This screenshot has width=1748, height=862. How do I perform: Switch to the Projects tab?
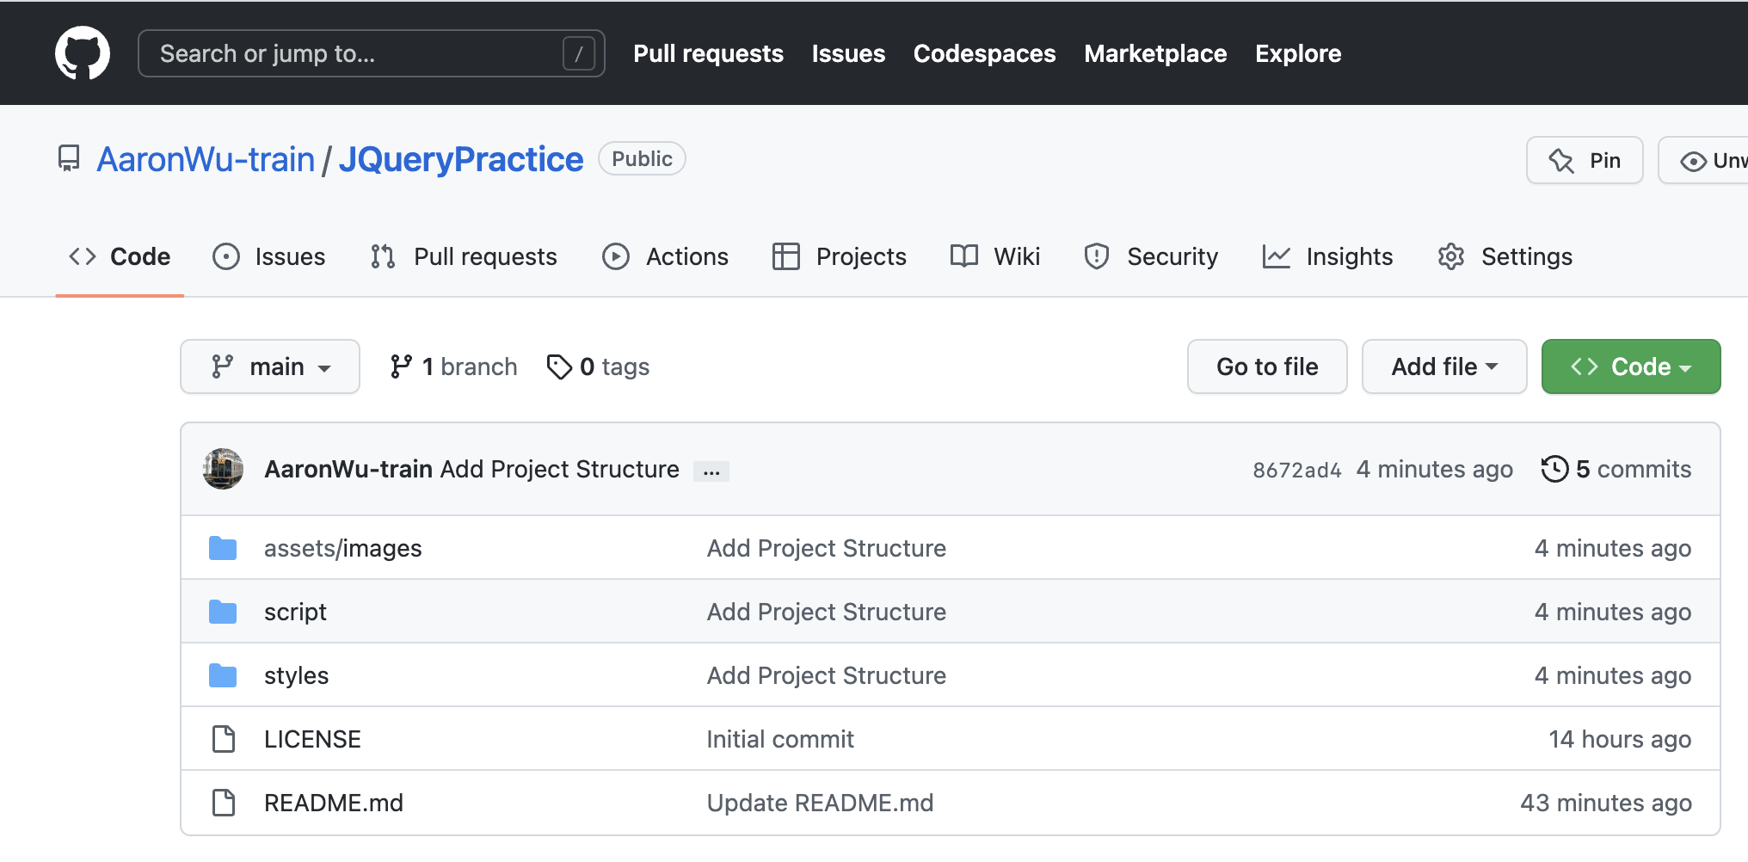pos(840,256)
